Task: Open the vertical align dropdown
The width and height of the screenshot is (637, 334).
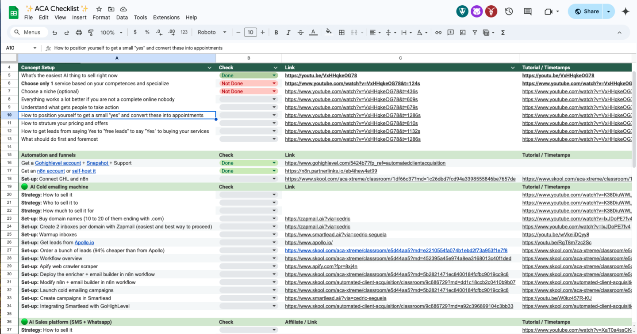Action: pos(391,32)
